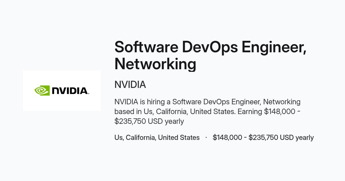Click "Engineer," in the job title heading
The image size is (345, 181).
pos(274,47)
